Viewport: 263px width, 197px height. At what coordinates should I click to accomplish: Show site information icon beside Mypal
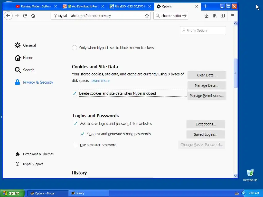pyautogui.click(x=55, y=16)
